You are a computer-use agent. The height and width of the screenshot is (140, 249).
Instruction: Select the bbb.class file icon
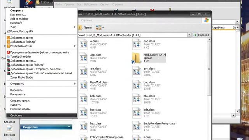84,99
